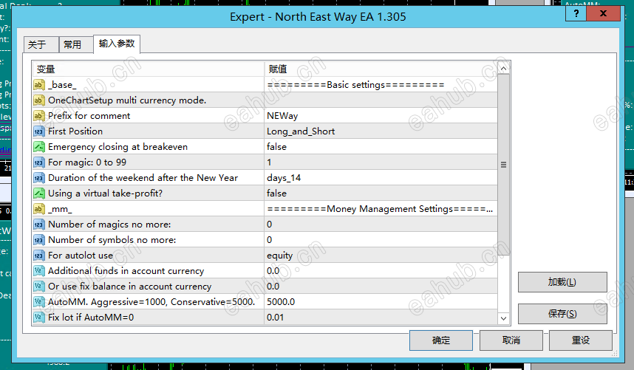
Task: Click the boolean icon beside Using a virtual take-profit
Action: (x=39, y=193)
